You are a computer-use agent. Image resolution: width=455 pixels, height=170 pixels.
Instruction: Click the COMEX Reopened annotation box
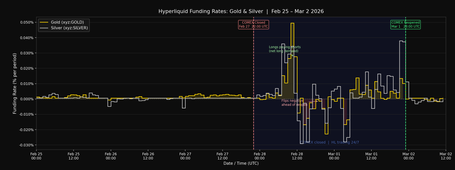[x=405, y=25]
